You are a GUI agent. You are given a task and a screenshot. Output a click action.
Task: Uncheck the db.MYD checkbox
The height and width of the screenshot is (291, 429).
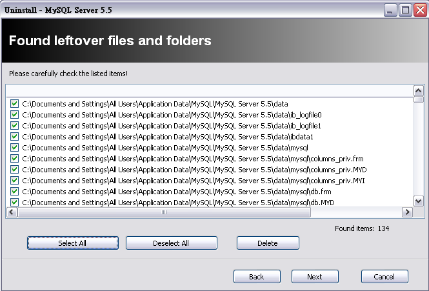(14, 203)
